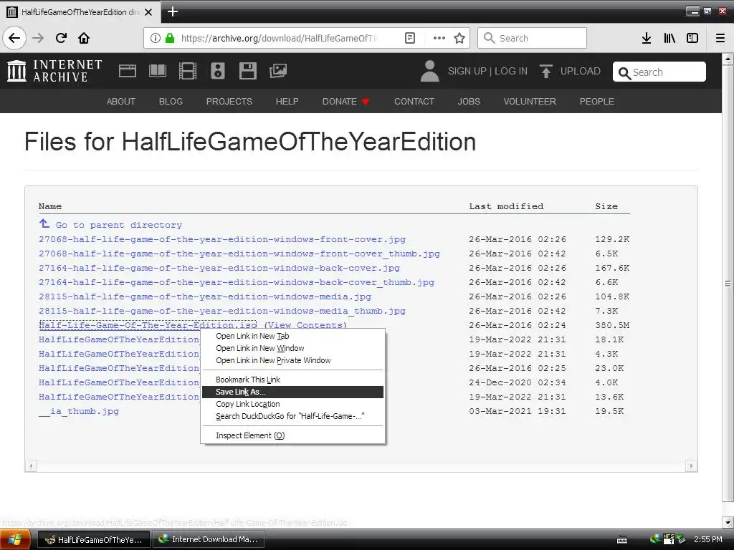
Task: Click the vertical scrollbar down arrow
Action: point(728,522)
